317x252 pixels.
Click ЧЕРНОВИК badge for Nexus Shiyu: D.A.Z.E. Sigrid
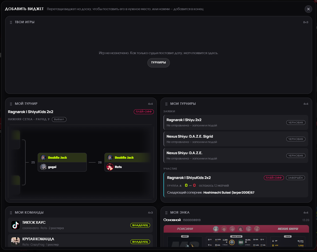pos(296,139)
